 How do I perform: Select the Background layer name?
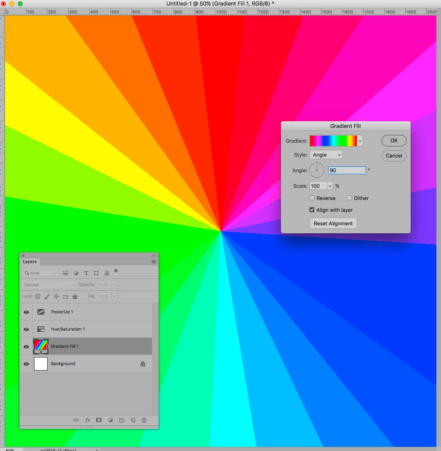63,363
